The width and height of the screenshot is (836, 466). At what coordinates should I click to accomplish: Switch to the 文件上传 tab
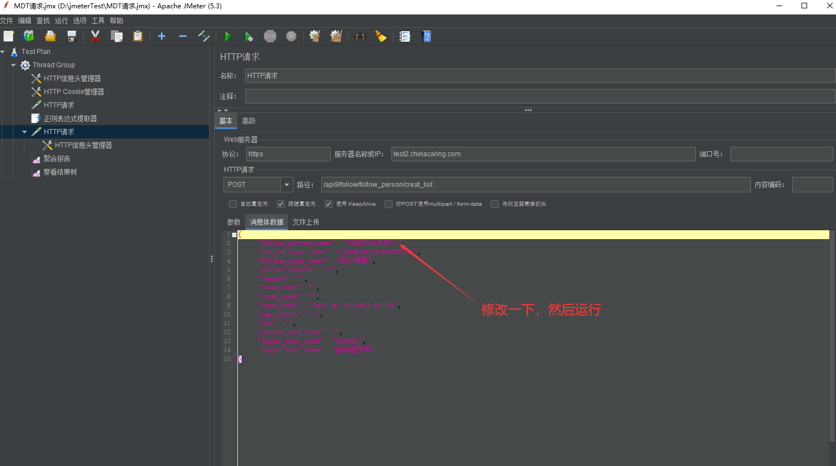tap(306, 222)
